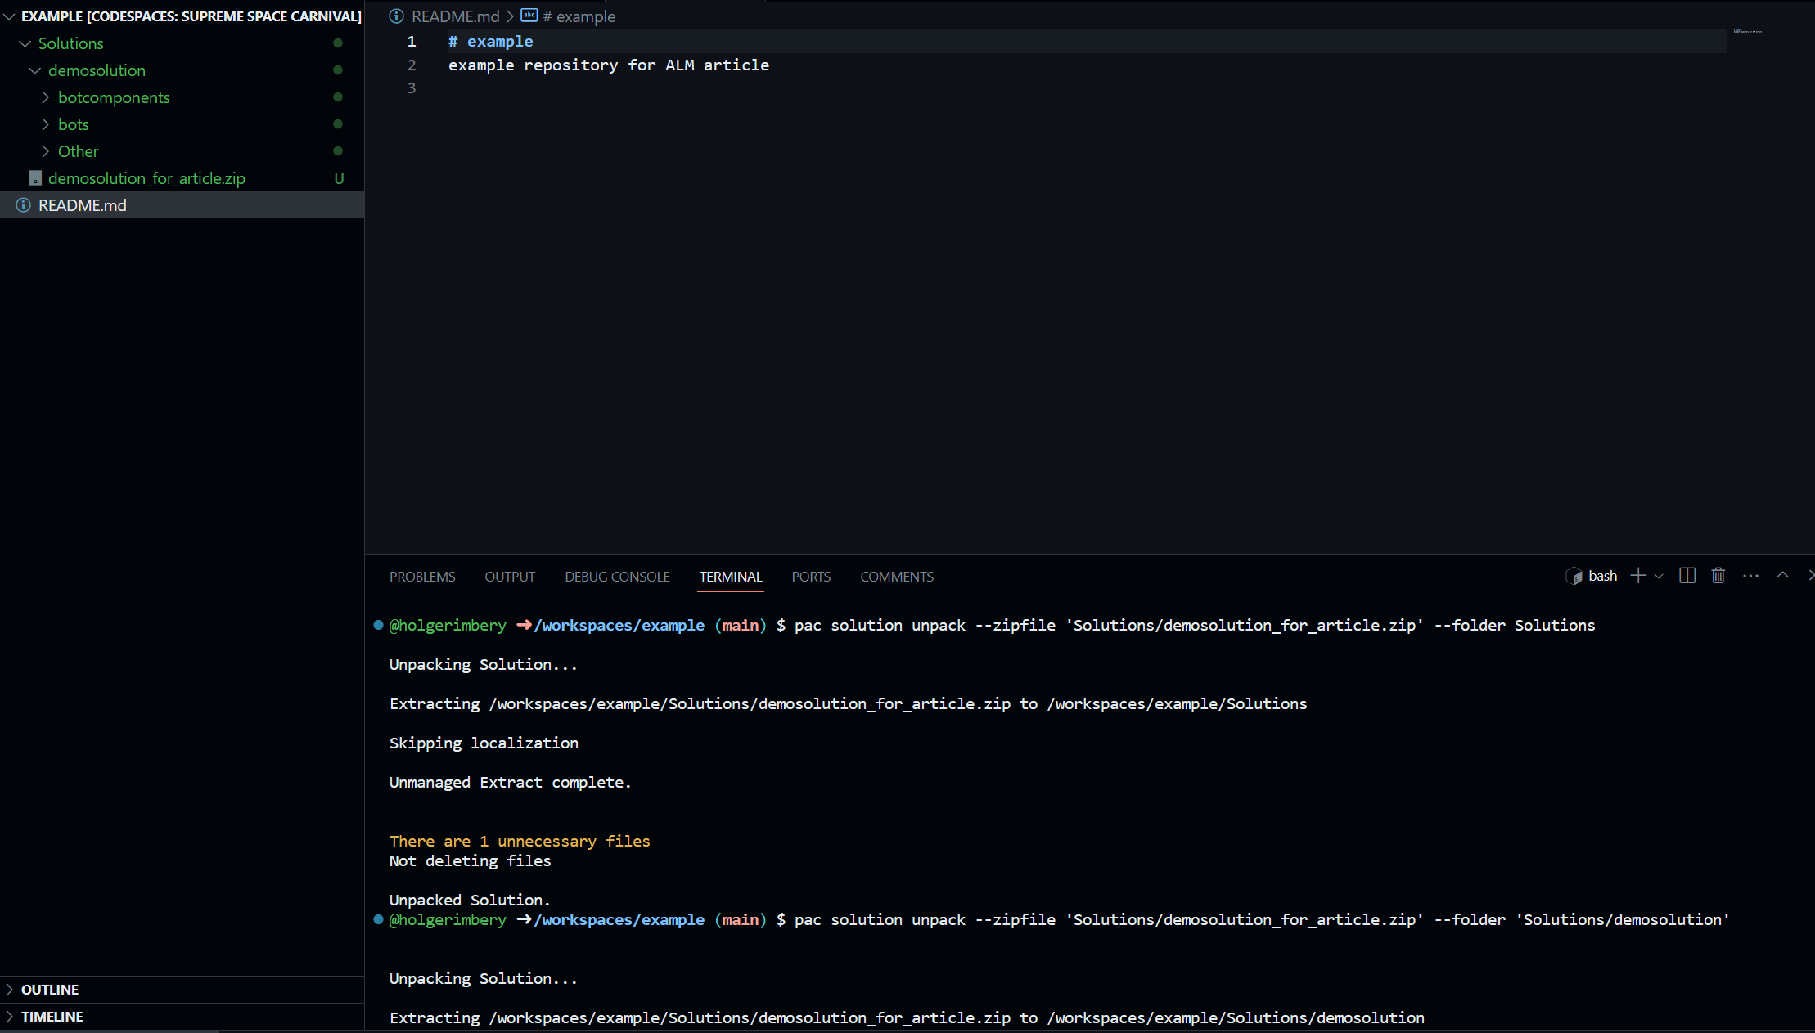The image size is (1815, 1033).
Task: Click the Solutions folder git status dot
Action: coord(338,43)
